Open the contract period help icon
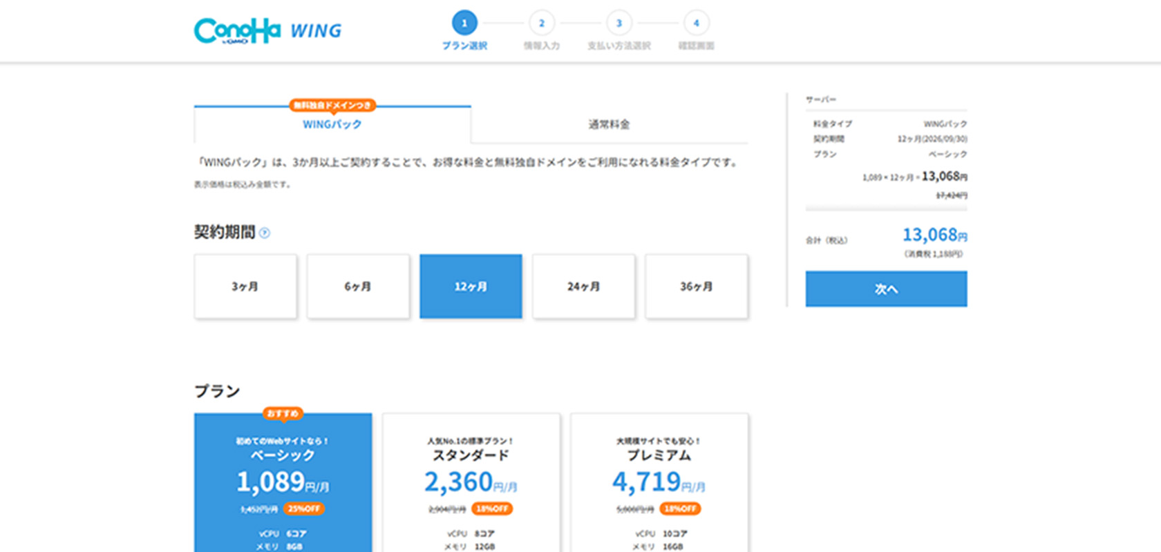 click(264, 233)
